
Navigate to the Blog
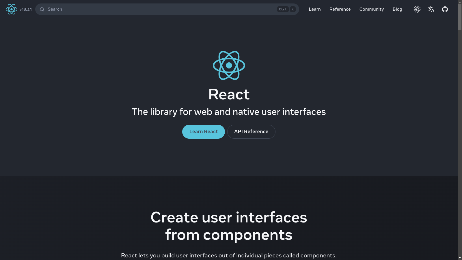pyautogui.click(x=397, y=9)
